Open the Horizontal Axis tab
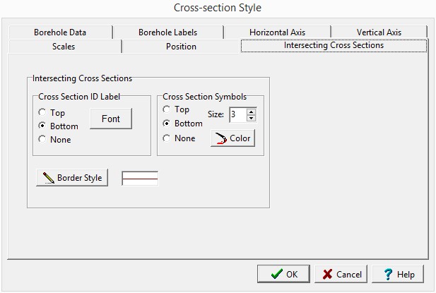Image resolution: width=436 pixels, height=293 pixels. pyautogui.click(x=278, y=32)
